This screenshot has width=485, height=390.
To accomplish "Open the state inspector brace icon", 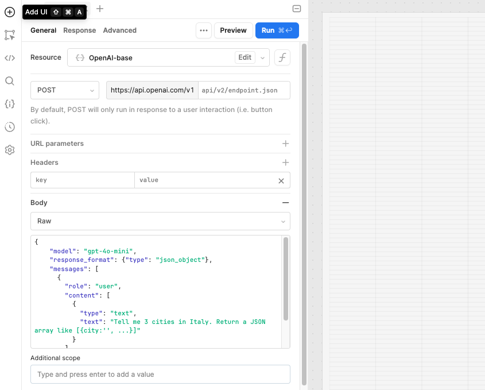I will (9, 103).
